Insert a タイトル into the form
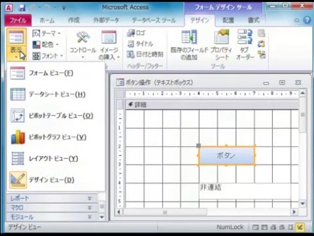This screenshot has height=236, width=314. (x=141, y=44)
